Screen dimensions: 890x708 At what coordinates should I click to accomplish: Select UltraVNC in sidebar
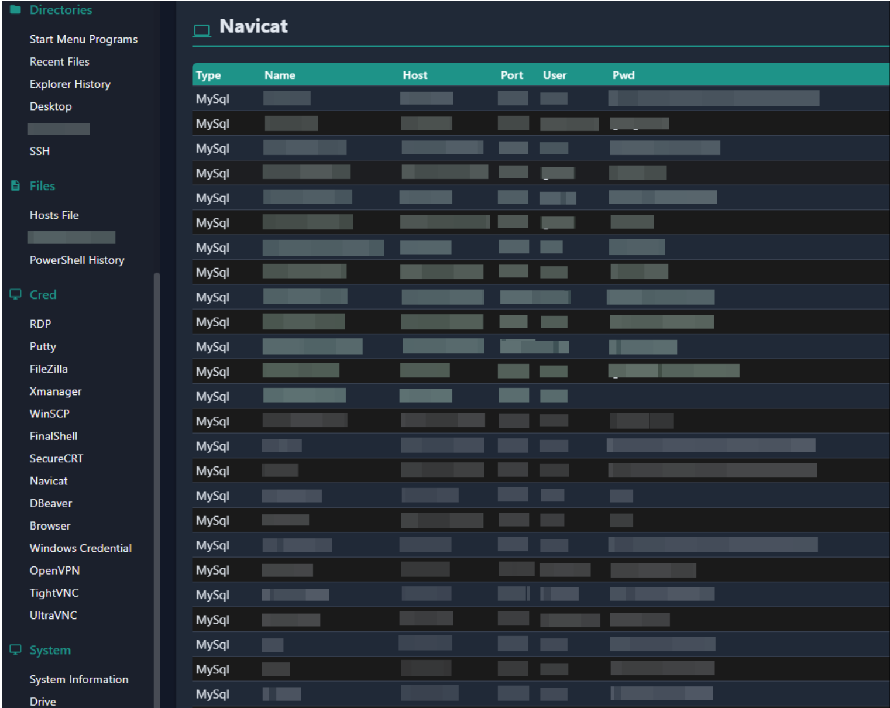tap(53, 616)
